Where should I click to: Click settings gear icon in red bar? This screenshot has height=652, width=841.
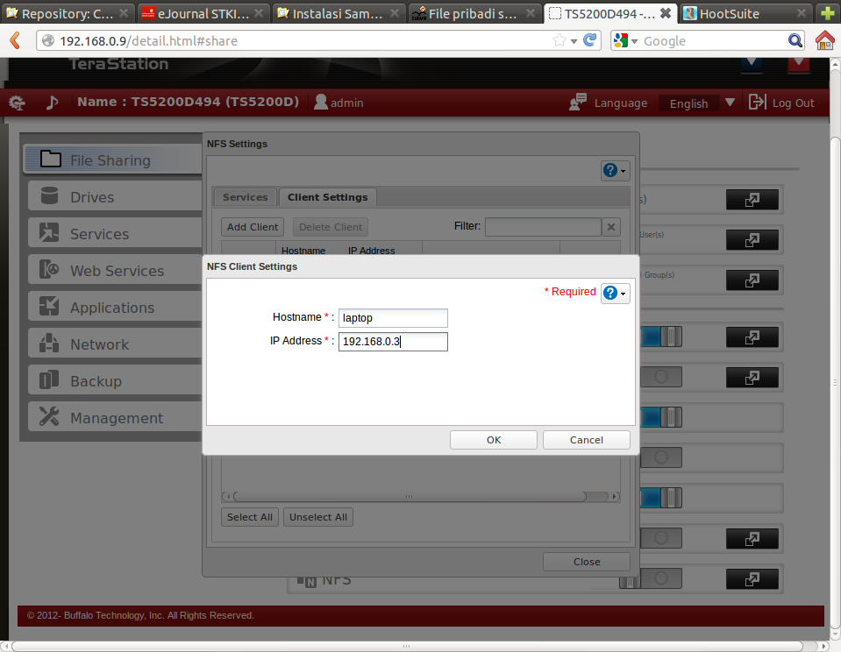[x=18, y=103]
